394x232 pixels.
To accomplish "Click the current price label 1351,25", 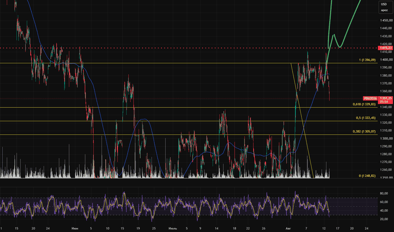I will 386,98.
